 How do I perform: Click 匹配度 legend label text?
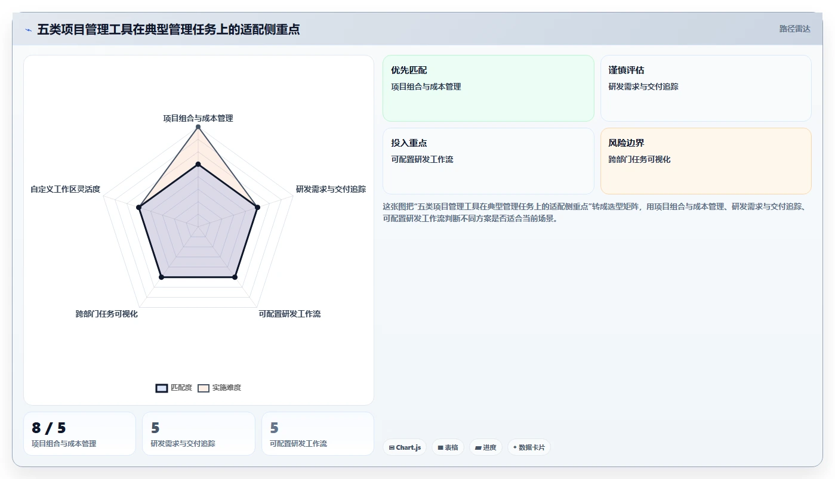pos(181,388)
